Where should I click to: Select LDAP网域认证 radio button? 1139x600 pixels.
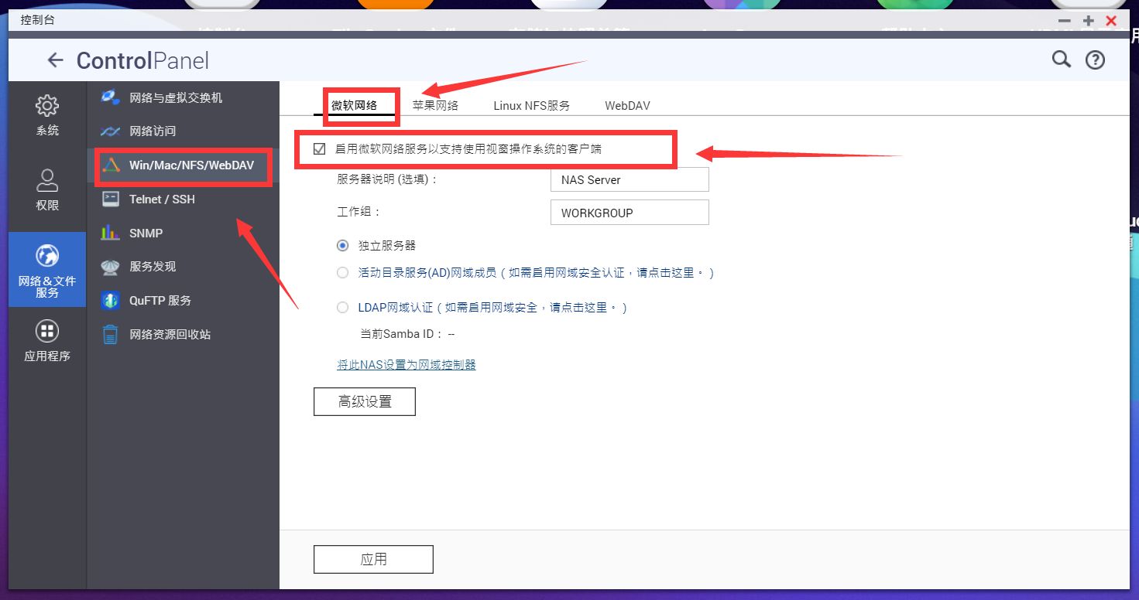[343, 308]
